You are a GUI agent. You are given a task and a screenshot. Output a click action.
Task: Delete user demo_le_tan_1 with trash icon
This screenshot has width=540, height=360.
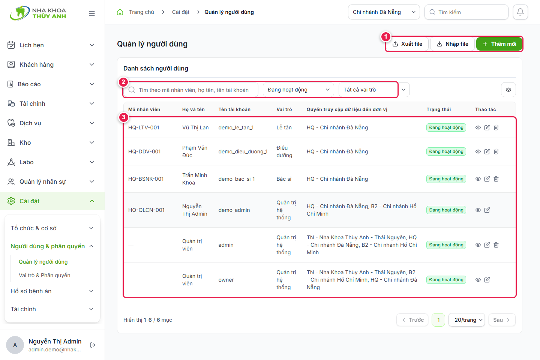[496, 127]
